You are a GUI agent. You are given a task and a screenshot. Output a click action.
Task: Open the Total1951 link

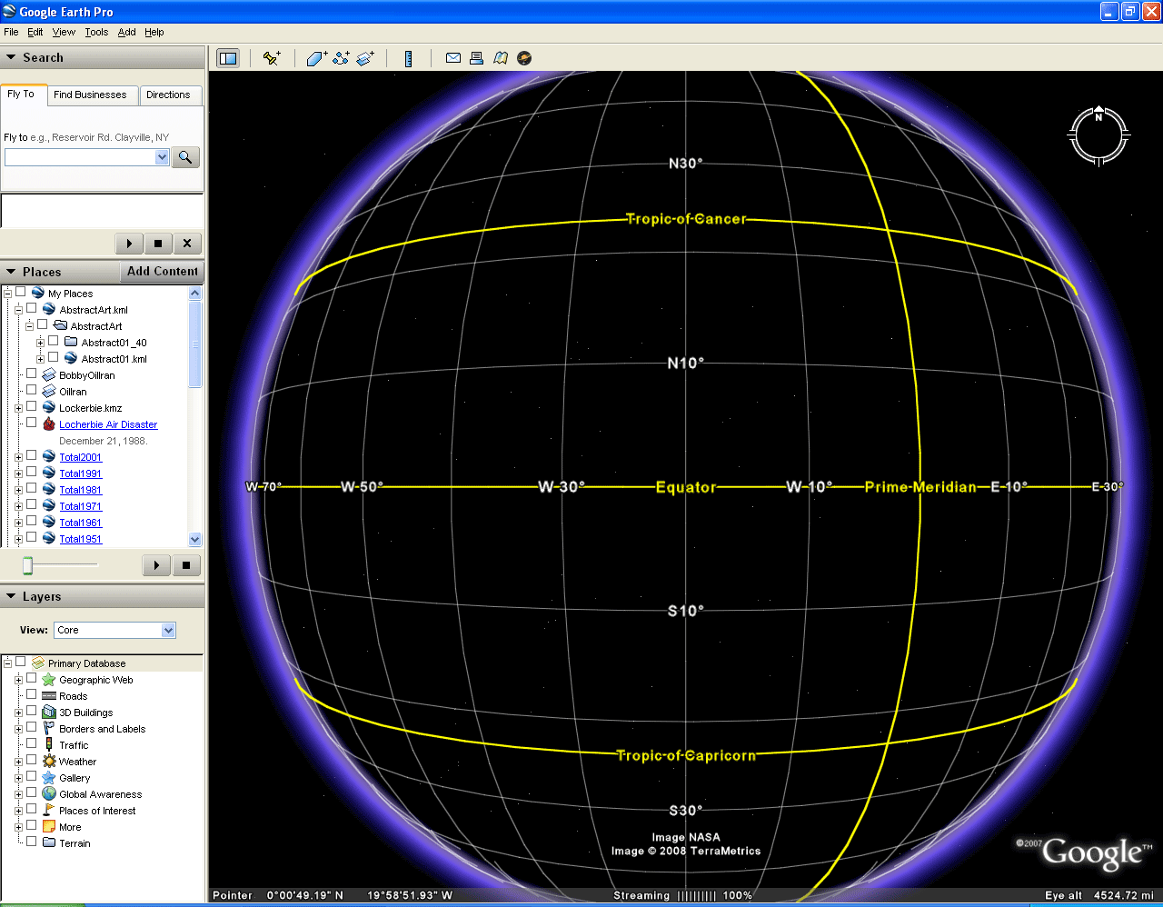click(x=81, y=539)
